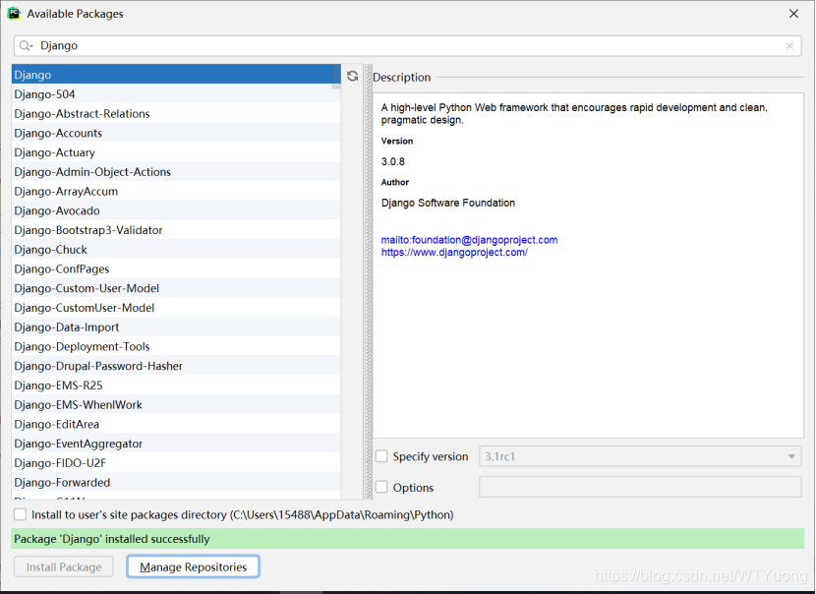The width and height of the screenshot is (816, 594).
Task: Select Django-Bootstrap3-Validator package
Action: [176, 230]
